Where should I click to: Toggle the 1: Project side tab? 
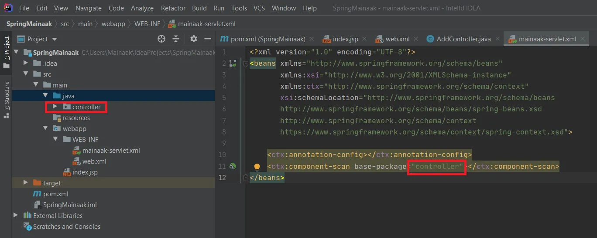pos(6,52)
